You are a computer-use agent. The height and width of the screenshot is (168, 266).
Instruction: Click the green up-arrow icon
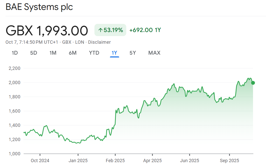[x=100, y=30]
